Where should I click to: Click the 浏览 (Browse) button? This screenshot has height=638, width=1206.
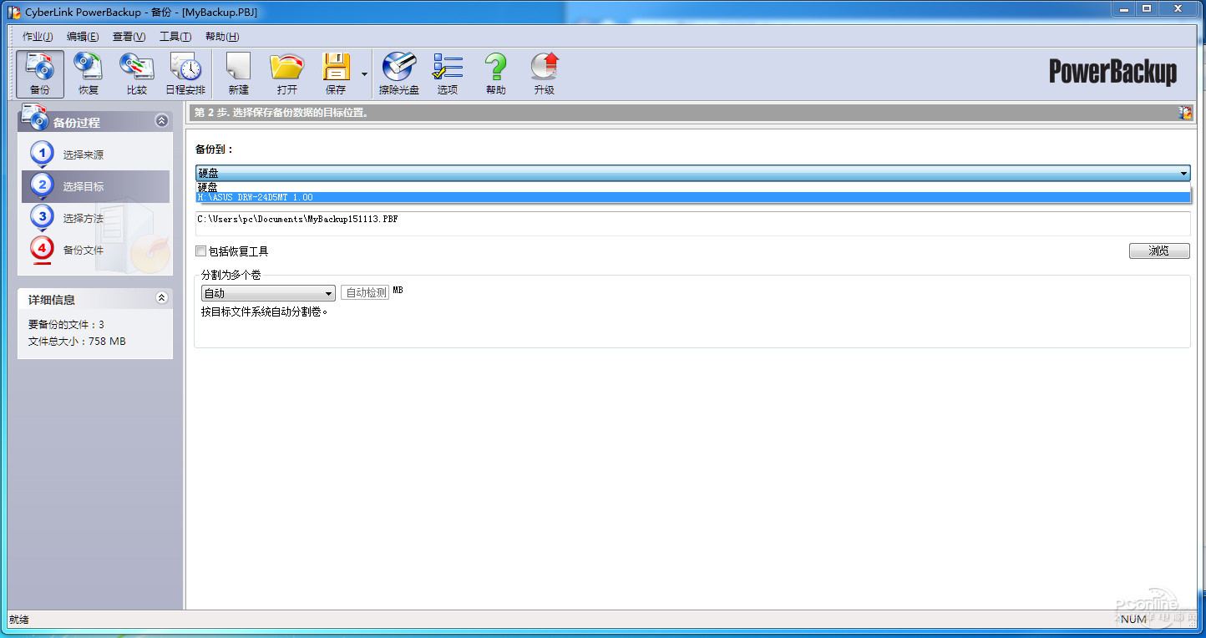click(x=1159, y=251)
